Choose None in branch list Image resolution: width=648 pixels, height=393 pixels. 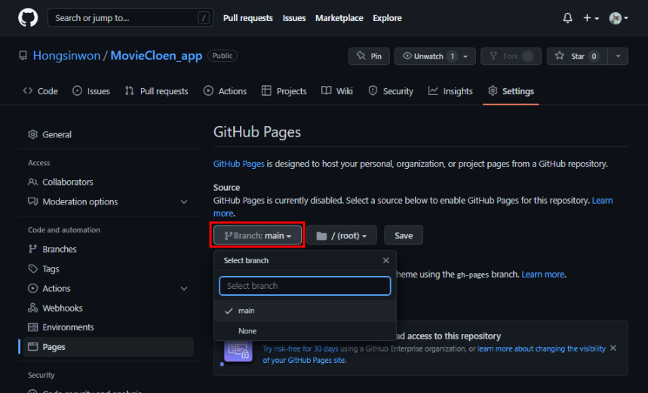click(x=305, y=331)
